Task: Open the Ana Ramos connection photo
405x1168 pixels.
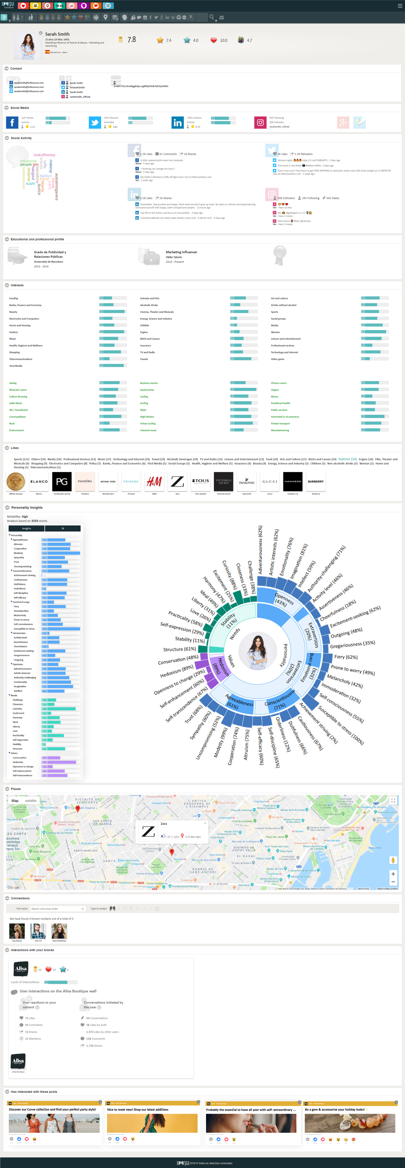Action: click(17, 931)
